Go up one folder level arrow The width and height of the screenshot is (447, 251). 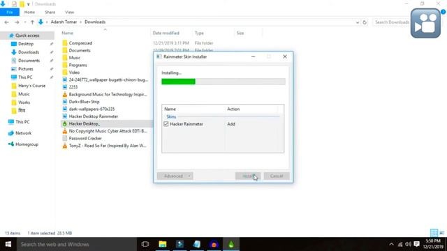pyautogui.click(x=32, y=22)
